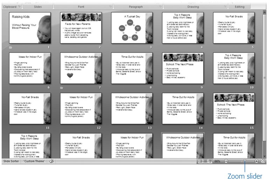The width and height of the screenshot is (269, 181).
Task: Click the 66% zoom level button
Action: click(217, 161)
